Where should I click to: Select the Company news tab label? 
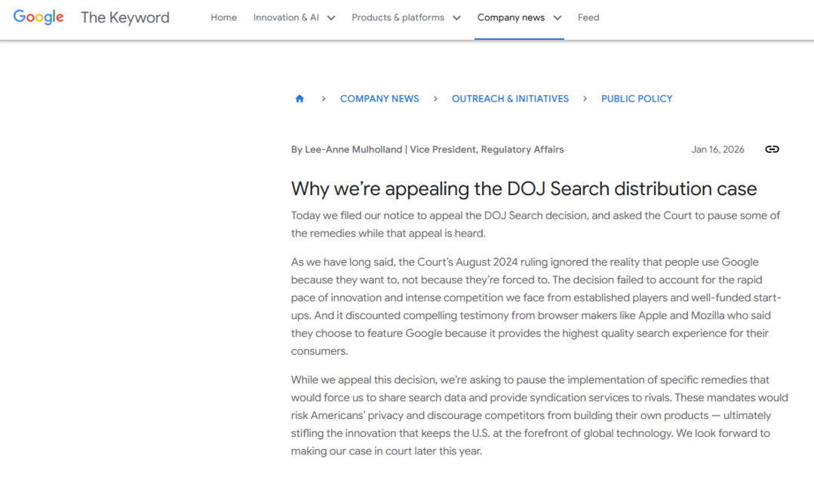click(x=511, y=17)
